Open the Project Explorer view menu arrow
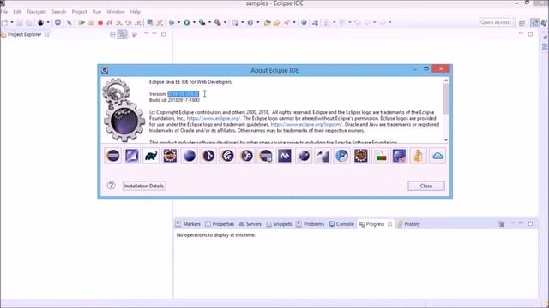The width and height of the screenshot is (549, 308). [x=146, y=33]
